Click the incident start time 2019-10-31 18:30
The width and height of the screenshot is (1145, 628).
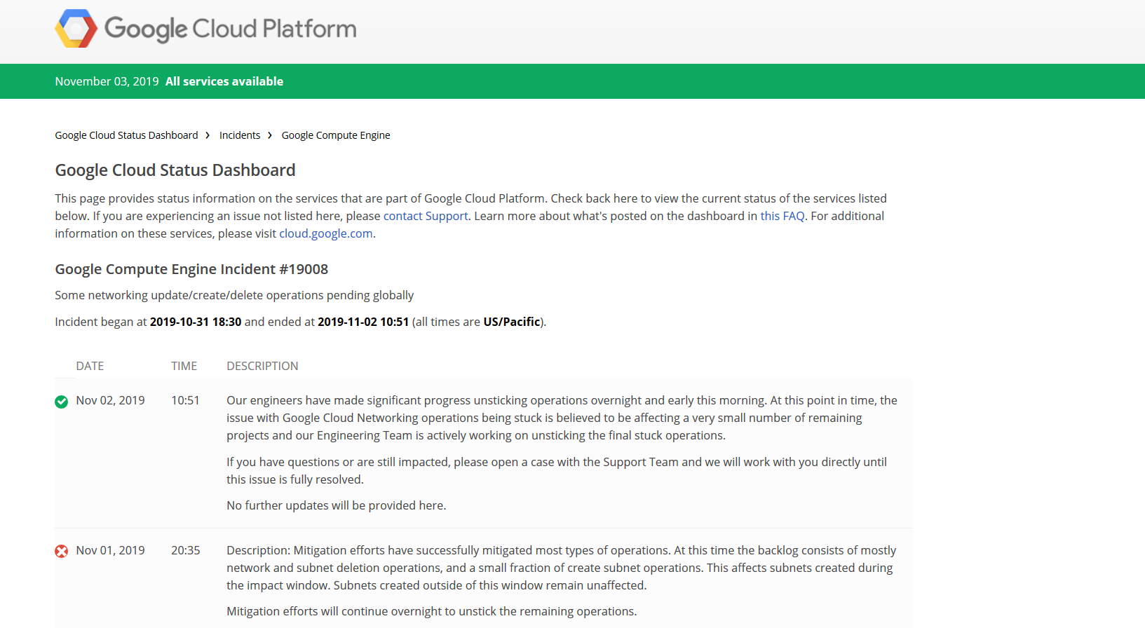click(x=196, y=322)
